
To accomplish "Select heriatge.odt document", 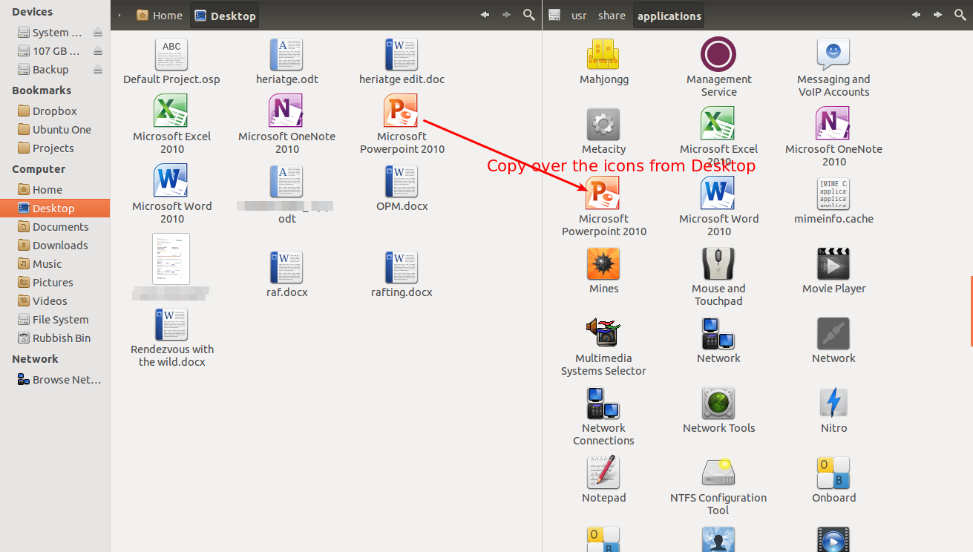I will (x=286, y=55).
